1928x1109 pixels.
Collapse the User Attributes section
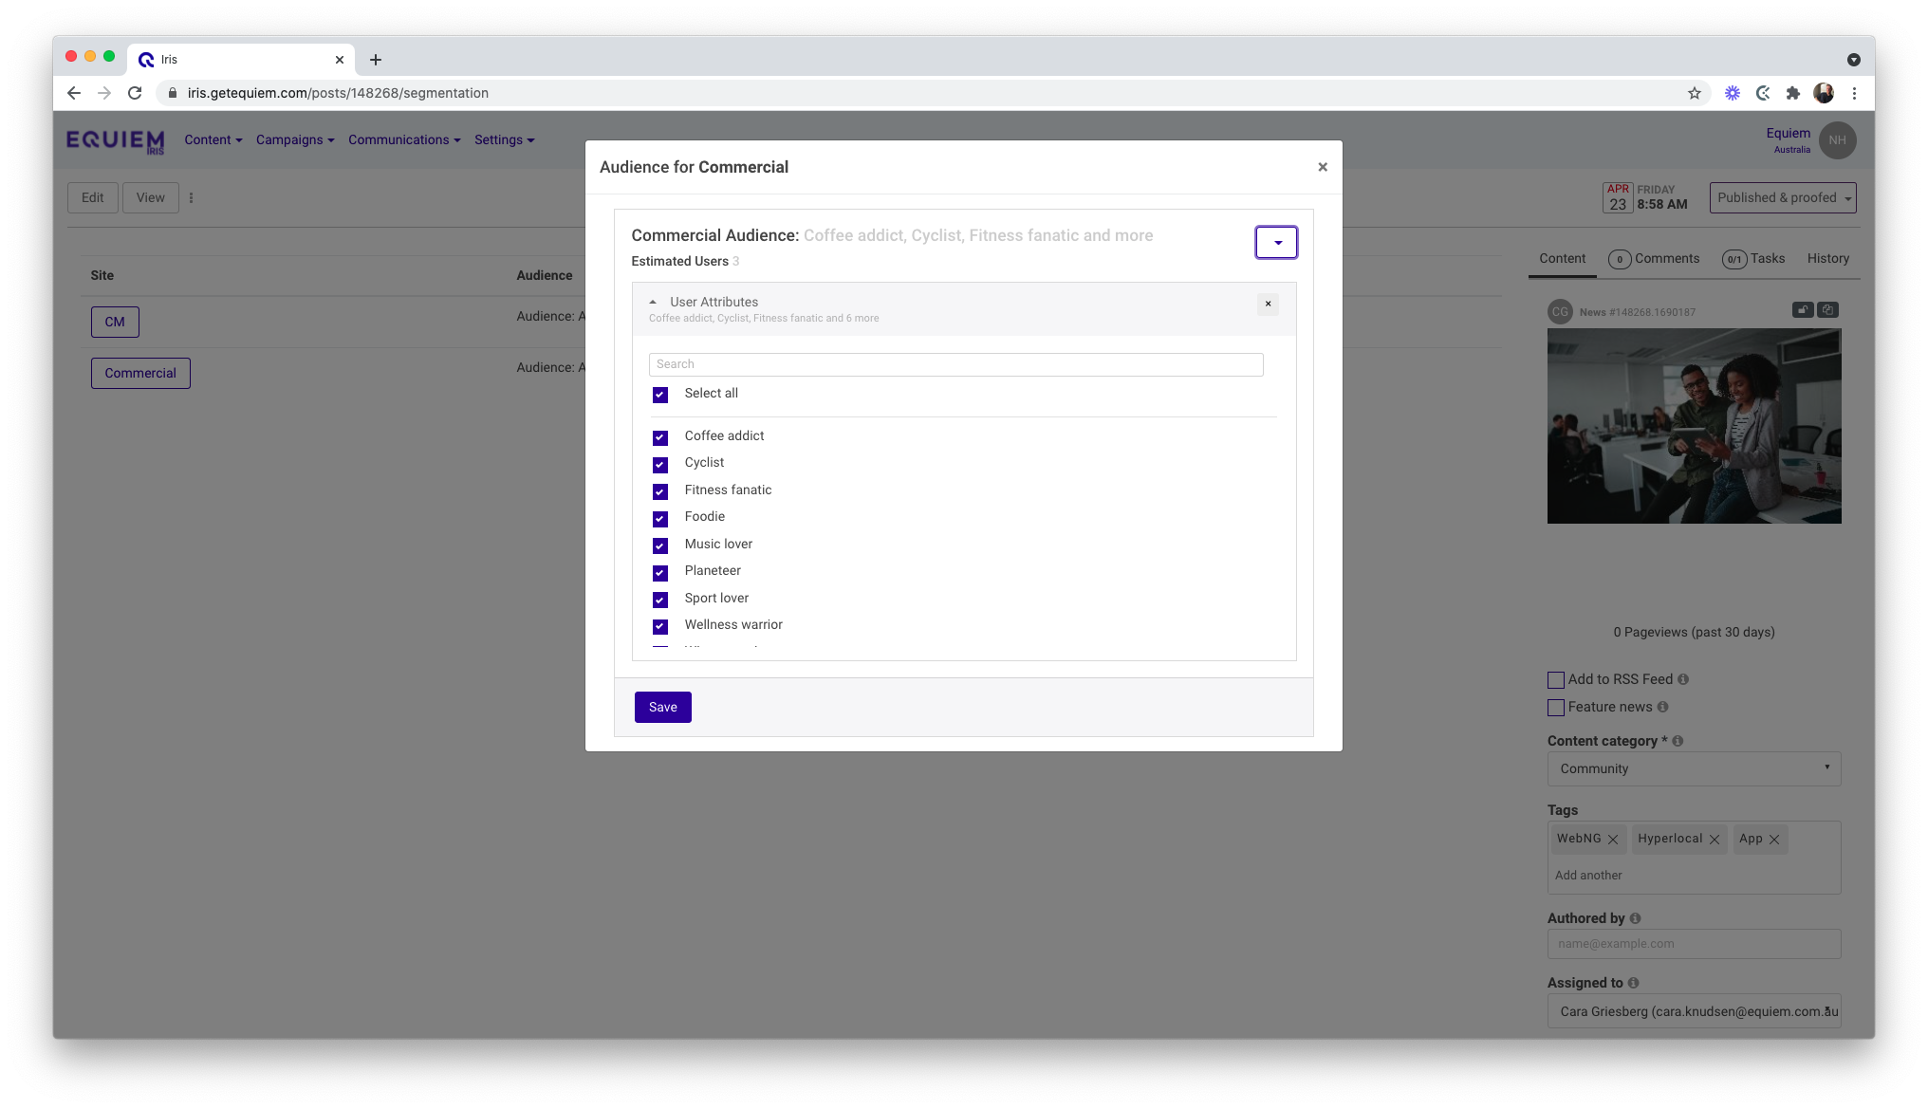tap(653, 302)
